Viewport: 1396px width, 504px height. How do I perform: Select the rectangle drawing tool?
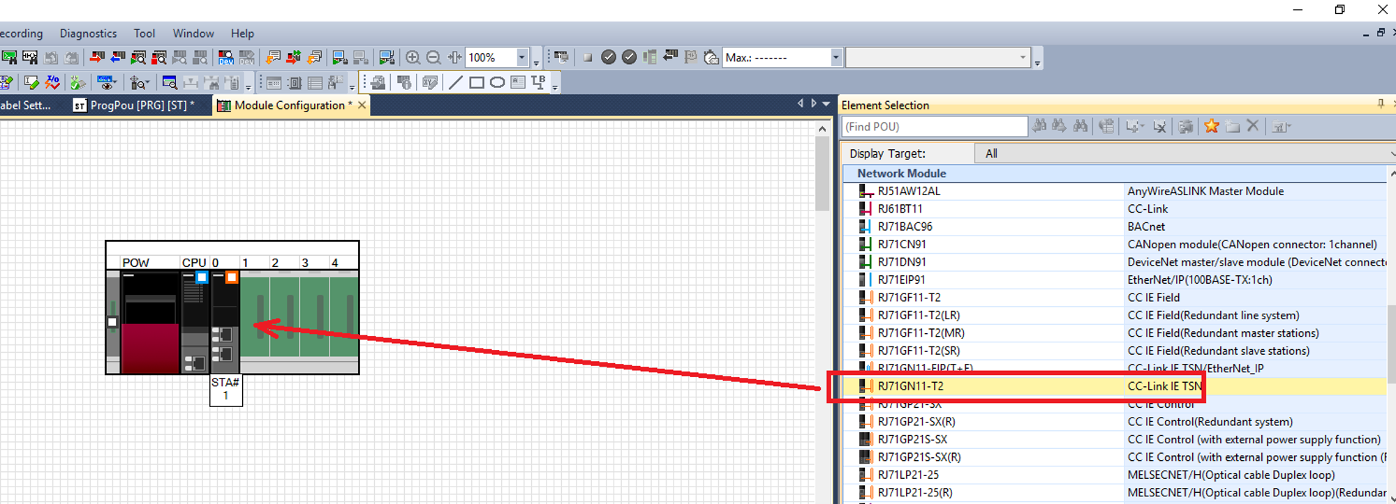(477, 83)
